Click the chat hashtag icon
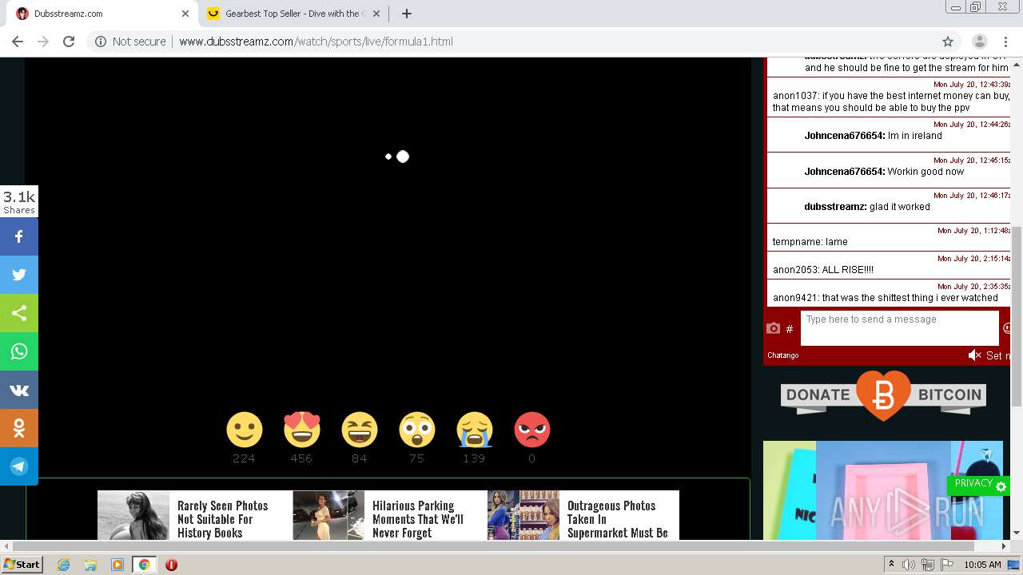 (790, 329)
